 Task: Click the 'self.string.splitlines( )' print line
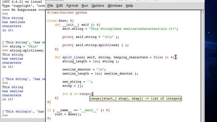[x=95, y=45]
